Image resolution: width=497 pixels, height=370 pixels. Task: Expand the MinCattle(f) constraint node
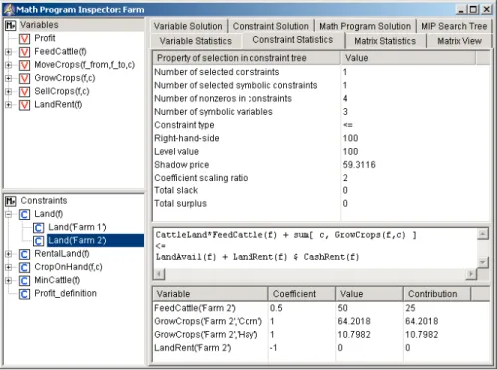[9, 281]
